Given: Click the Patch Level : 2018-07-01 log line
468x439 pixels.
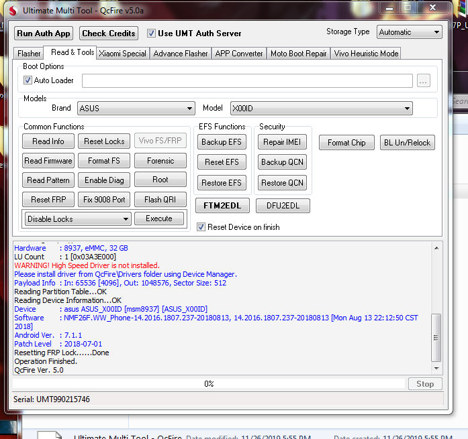Looking at the screenshot, I should (58, 344).
